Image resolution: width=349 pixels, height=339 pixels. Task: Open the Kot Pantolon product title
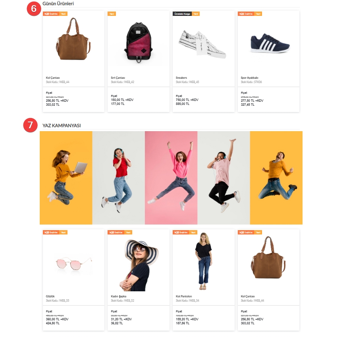(x=184, y=296)
